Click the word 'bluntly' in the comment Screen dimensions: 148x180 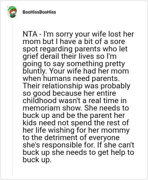pos(34,72)
